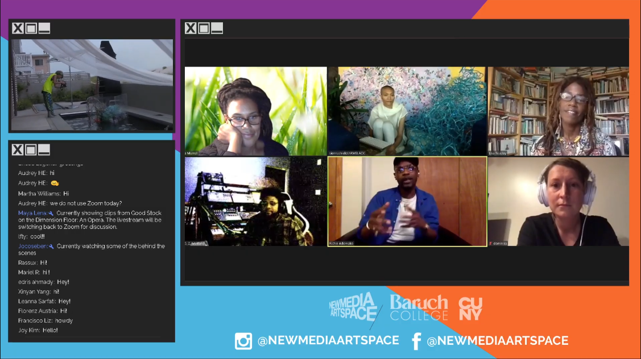Click the sienna shields name label

347,153
